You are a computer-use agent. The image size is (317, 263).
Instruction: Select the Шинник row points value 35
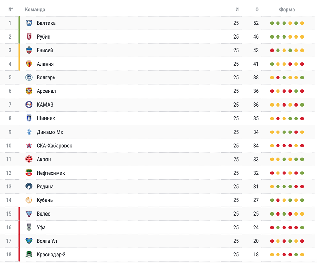[256, 118]
